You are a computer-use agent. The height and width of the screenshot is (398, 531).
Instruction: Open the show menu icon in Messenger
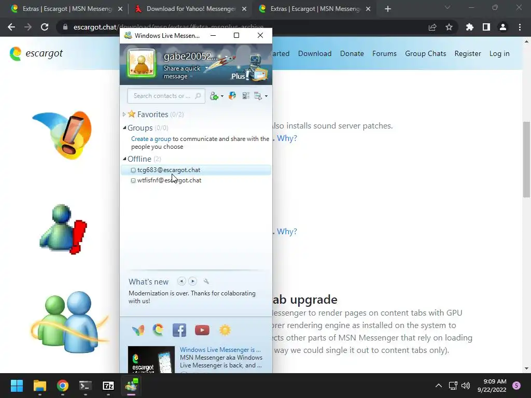point(258,96)
